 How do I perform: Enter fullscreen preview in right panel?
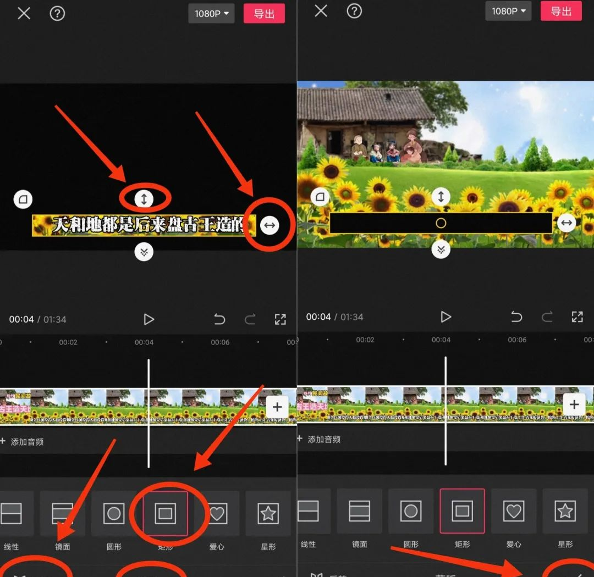[577, 317]
